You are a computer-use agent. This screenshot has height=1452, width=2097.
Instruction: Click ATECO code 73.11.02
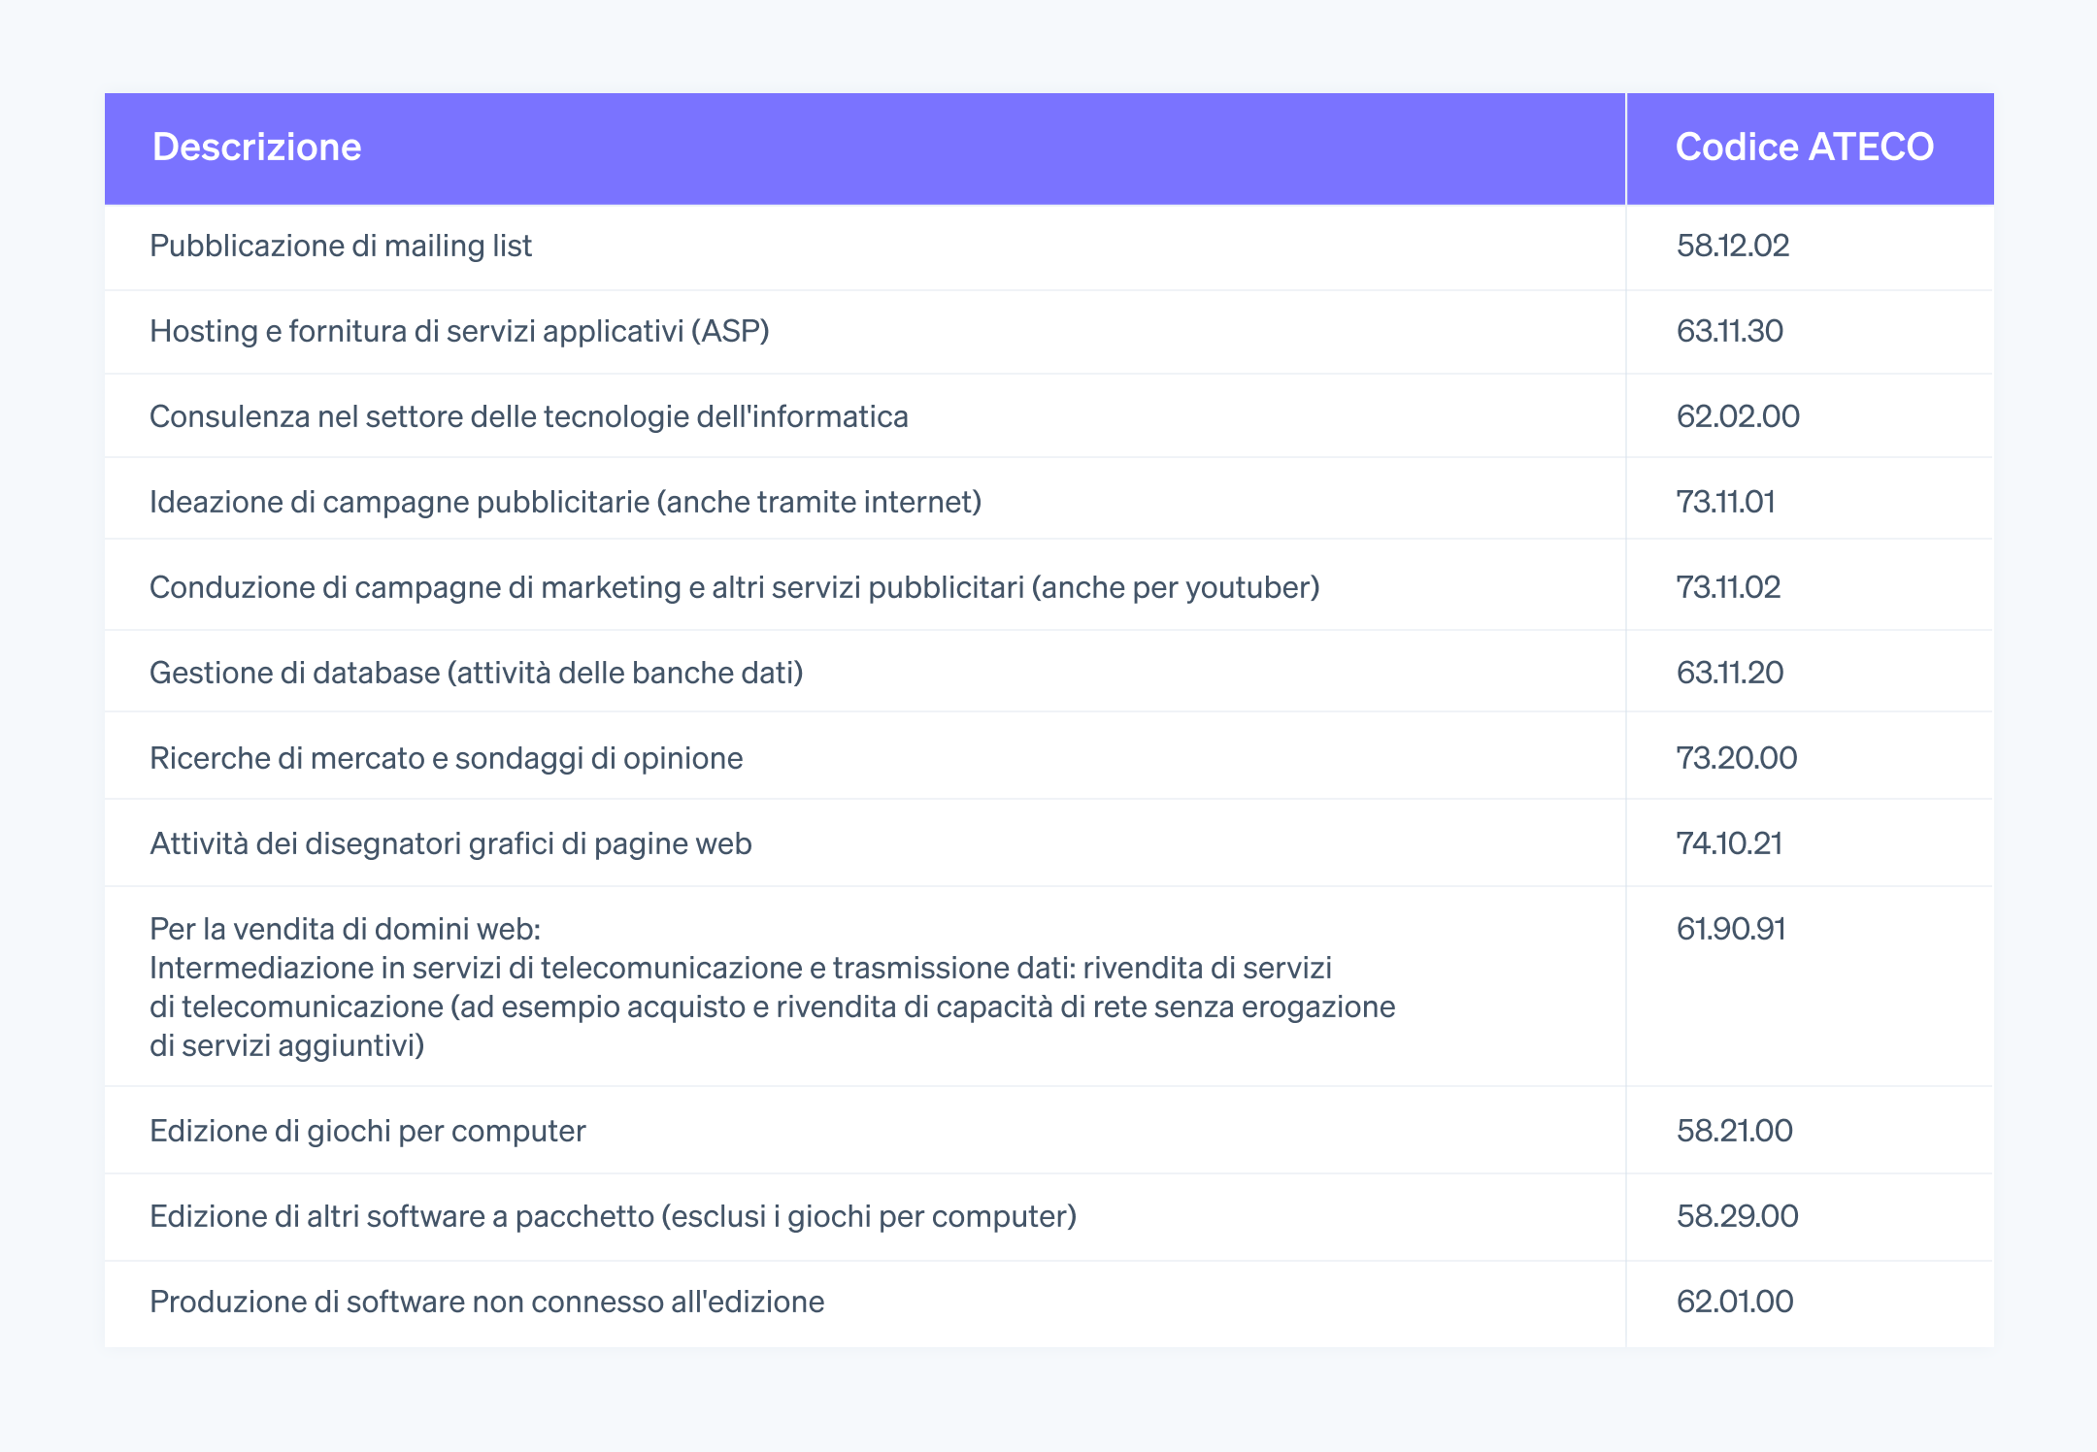(x=1728, y=587)
